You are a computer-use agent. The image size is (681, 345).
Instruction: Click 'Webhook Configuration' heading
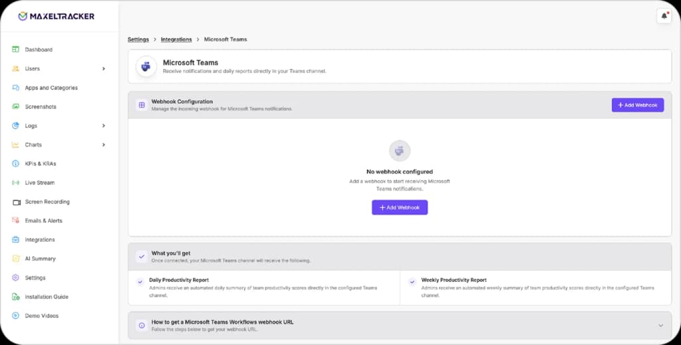(182, 102)
